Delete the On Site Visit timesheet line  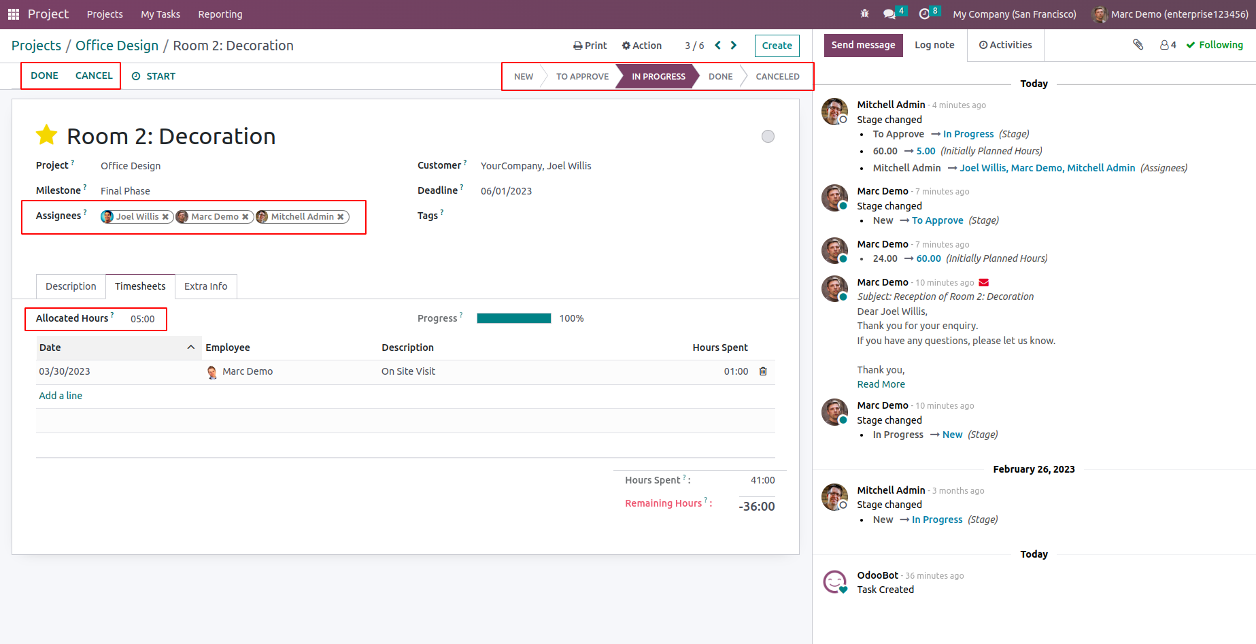pyautogui.click(x=763, y=371)
